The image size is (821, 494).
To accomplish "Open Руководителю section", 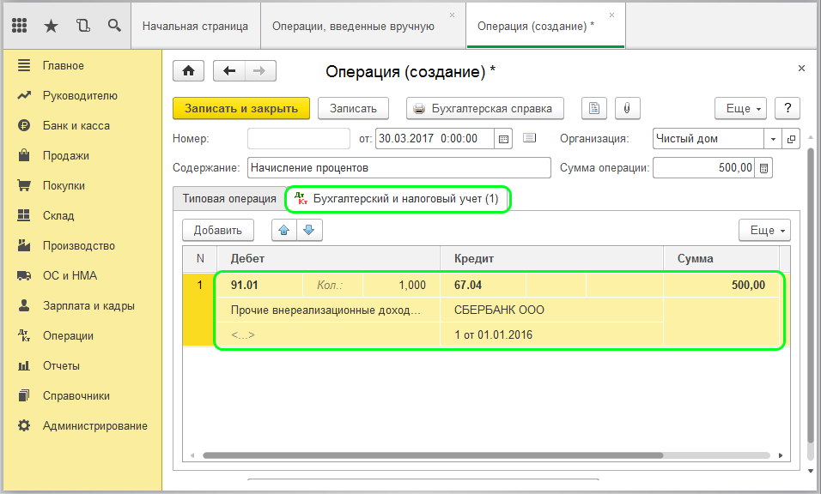I will pos(80,96).
